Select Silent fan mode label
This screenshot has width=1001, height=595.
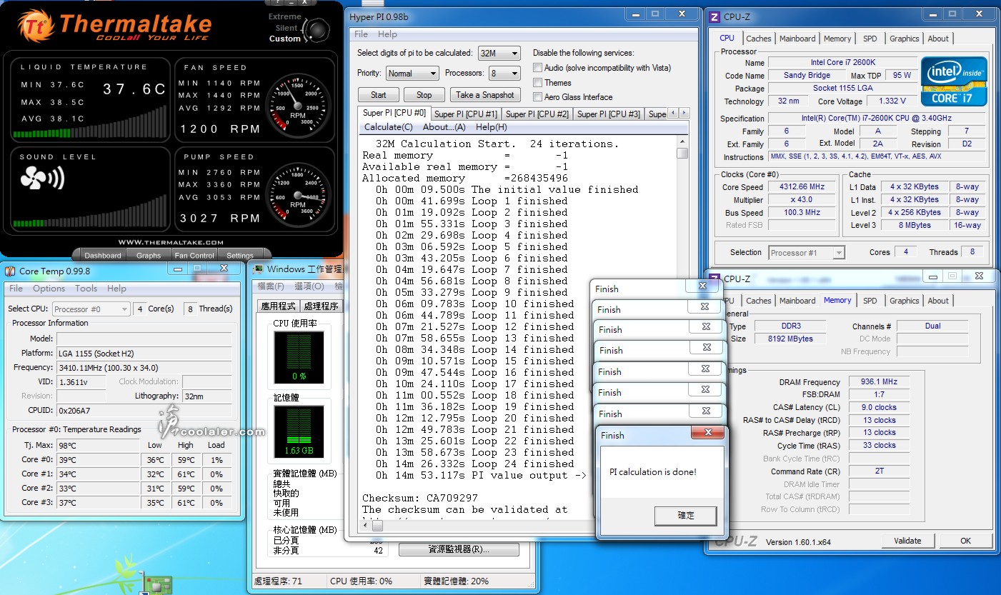287,28
